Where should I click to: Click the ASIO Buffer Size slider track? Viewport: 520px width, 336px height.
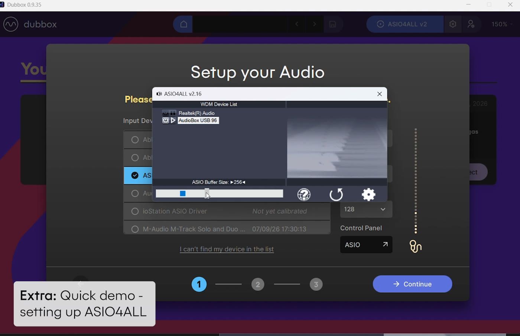219,194
